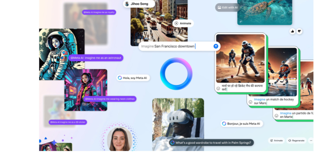The image size is (334, 167).
Task: Click the circular arrows icon in Regenerate
Action: tap(289, 140)
